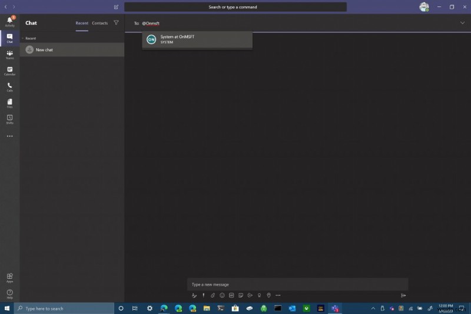Open the emoji picker

coord(222,295)
